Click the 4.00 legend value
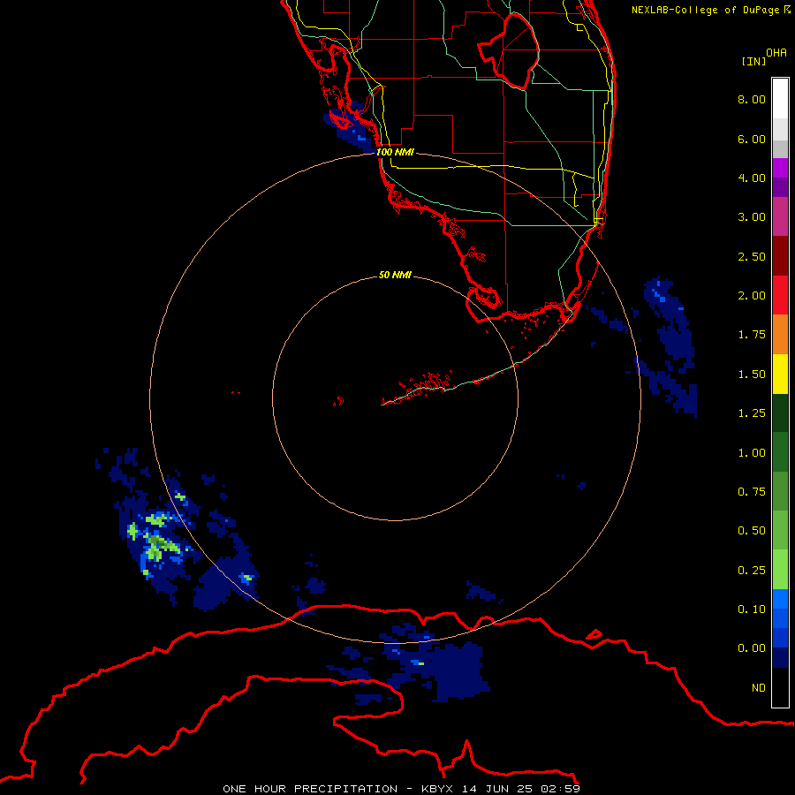Image resolution: width=795 pixels, height=795 pixels. [752, 178]
